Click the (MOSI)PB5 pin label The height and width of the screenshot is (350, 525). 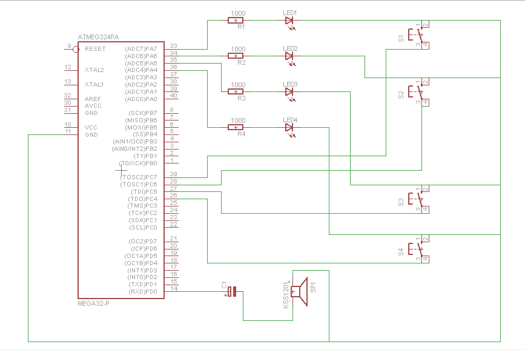tap(141, 128)
